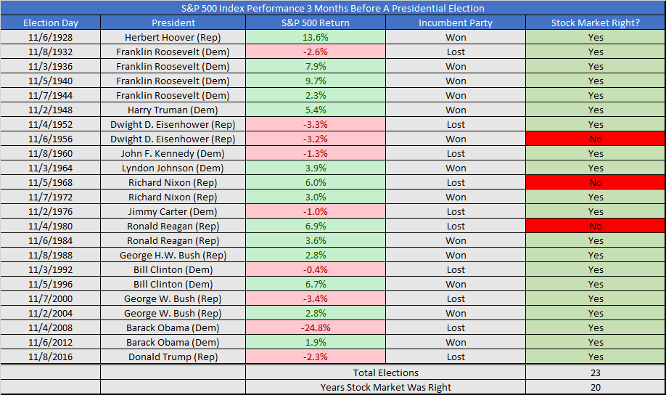Click the date cell 11/5/1996

point(51,284)
